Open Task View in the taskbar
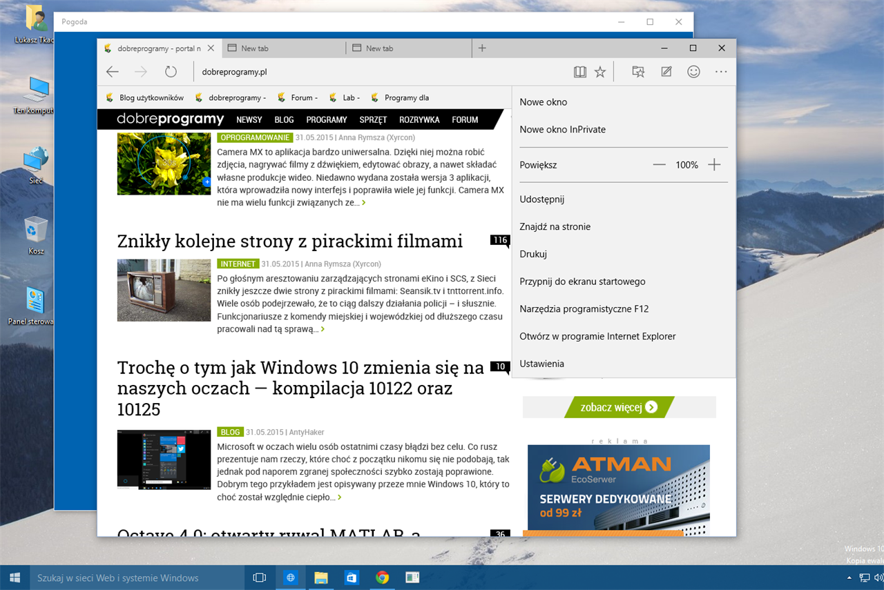The image size is (884, 590). [260, 578]
